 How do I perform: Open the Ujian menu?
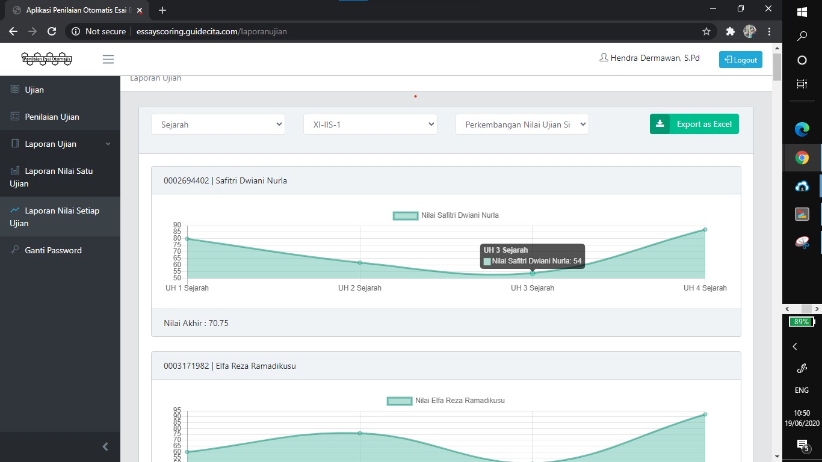pos(60,90)
